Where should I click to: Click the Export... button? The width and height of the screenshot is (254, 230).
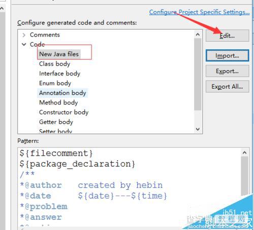tap(227, 71)
